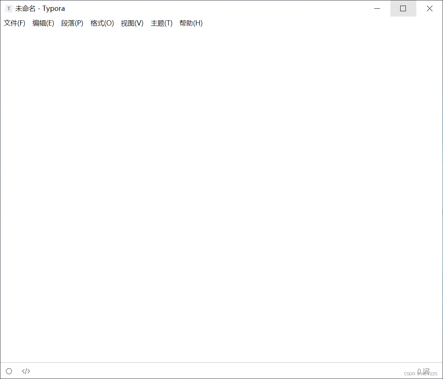Click the Typora logo in title bar
This screenshot has height=379, width=443.
tap(8, 8)
